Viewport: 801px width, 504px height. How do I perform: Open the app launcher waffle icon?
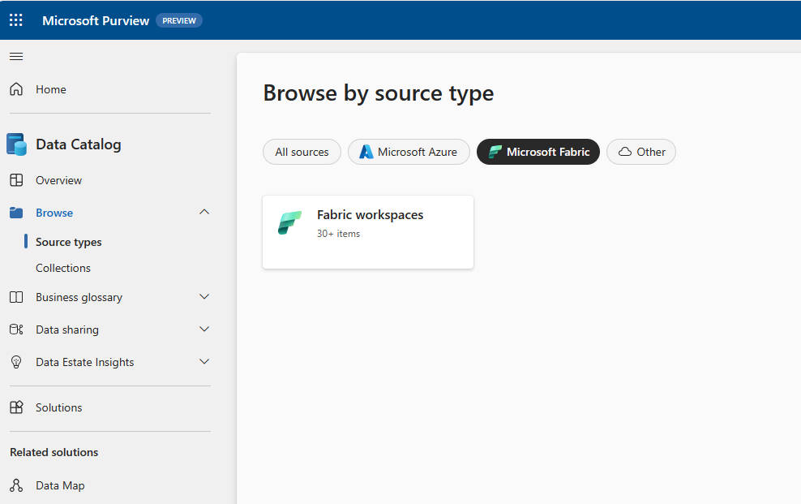pos(16,20)
